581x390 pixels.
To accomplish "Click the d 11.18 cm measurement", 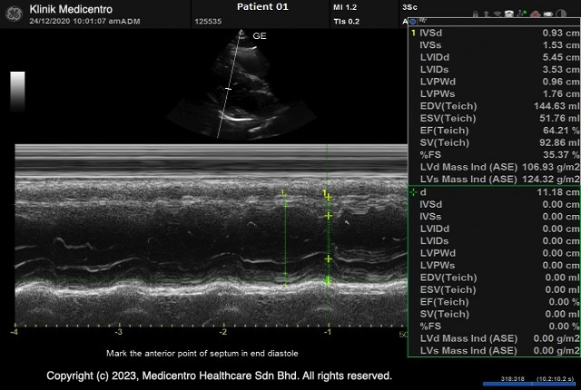I will point(494,192).
